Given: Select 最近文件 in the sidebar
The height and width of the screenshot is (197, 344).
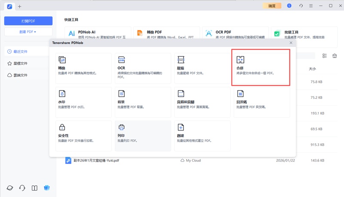Looking at the screenshot, I should coord(20,52).
